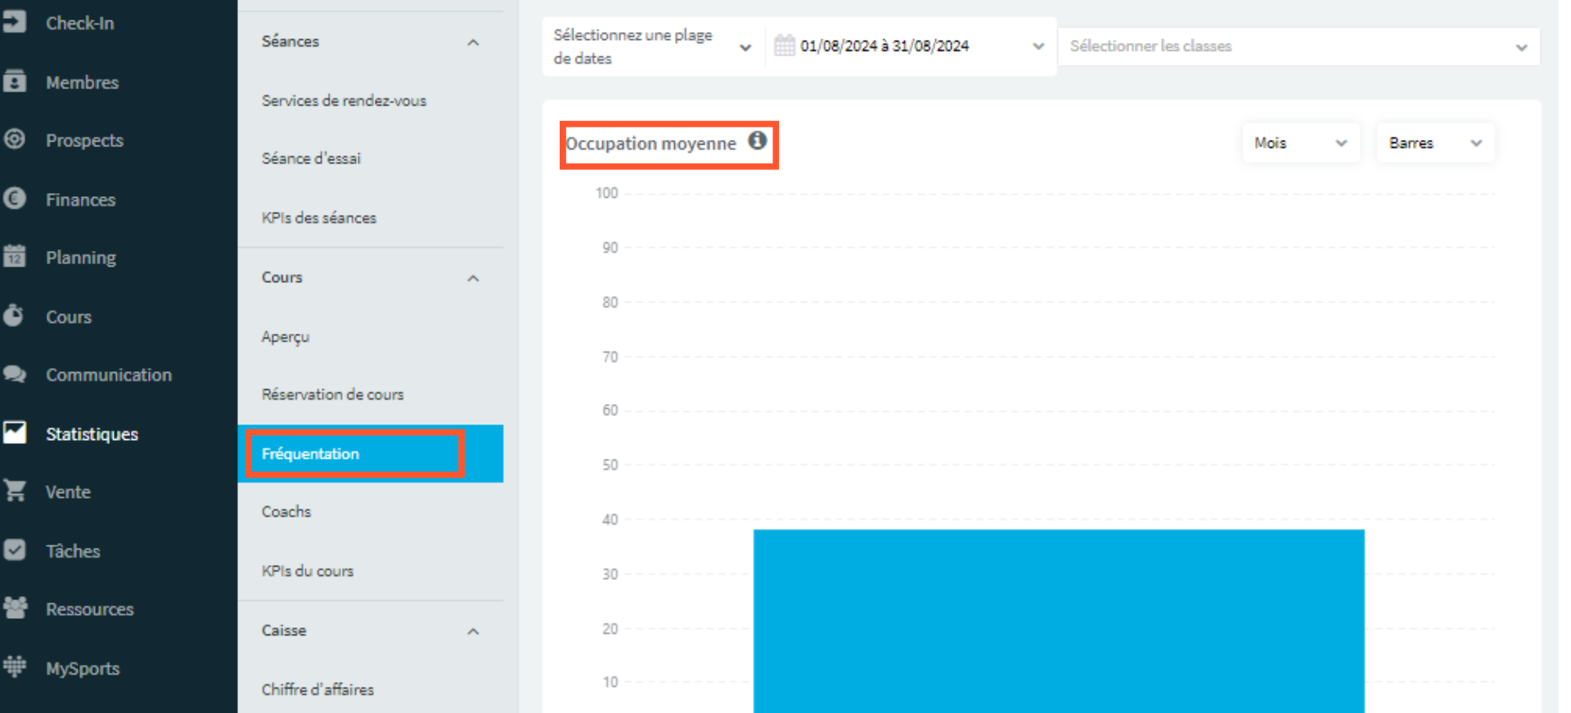Click the calendar icon in date field

(x=784, y=45)
